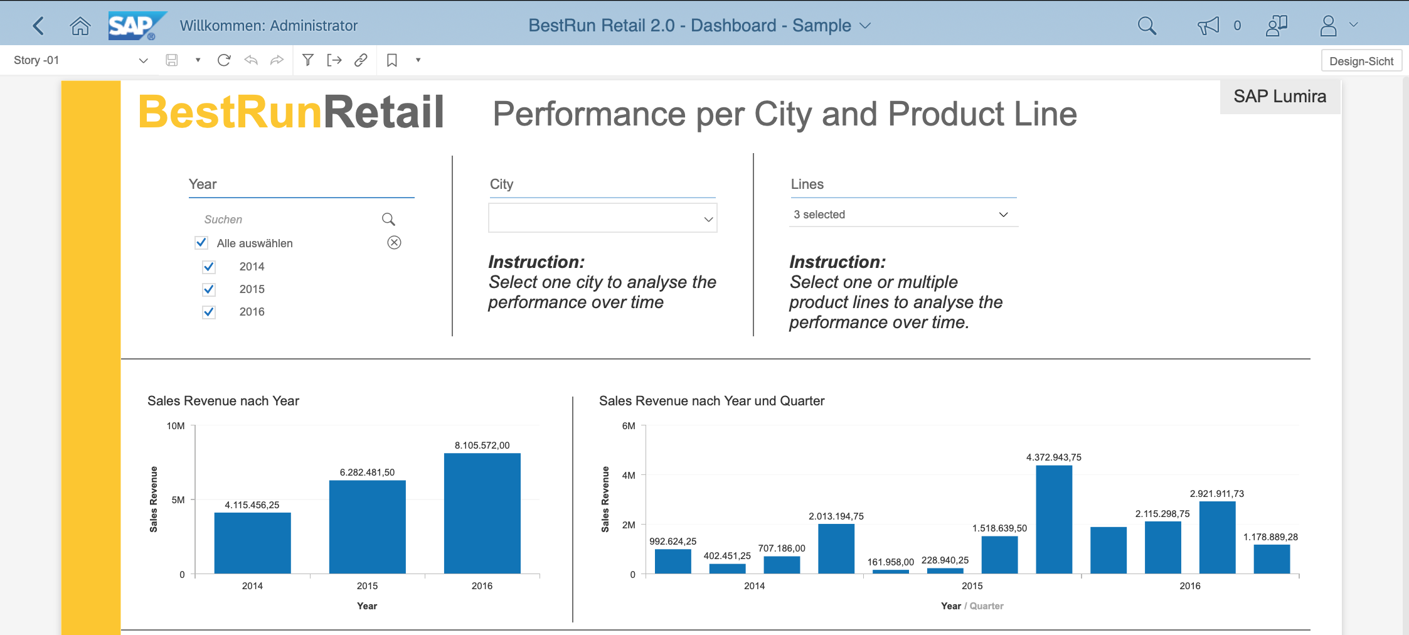The height and width of the screenshot is (635, 1409).
Task: Click the 2014 yearly revenue bar
Action: [252, 543]
